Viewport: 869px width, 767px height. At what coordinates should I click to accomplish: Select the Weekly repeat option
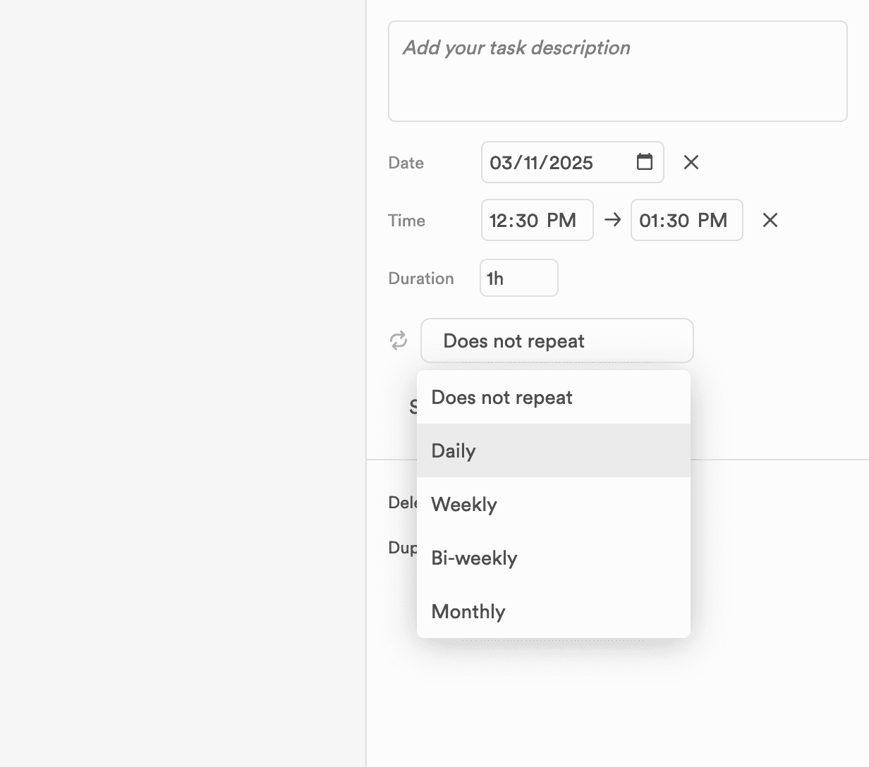click(554, 504)
